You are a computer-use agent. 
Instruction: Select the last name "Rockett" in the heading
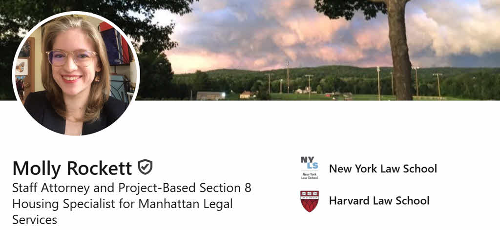click(x=99, y=168)
